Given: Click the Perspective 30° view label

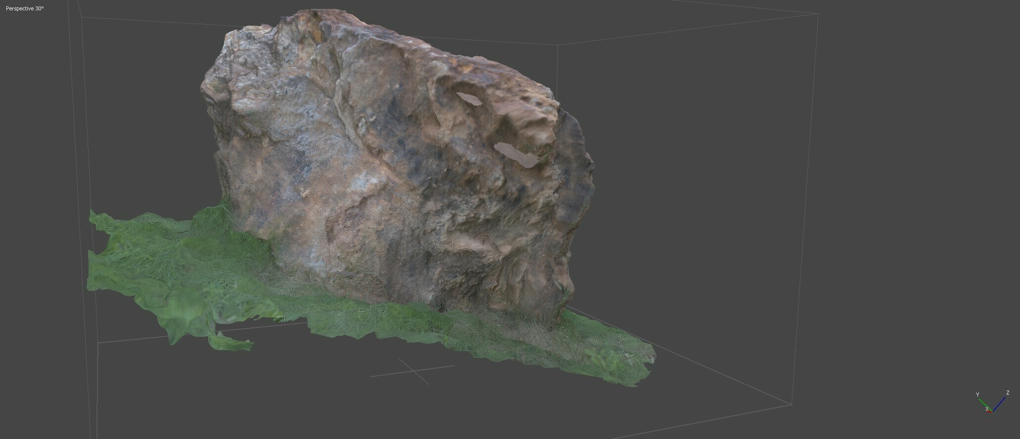Looking at the screenshot, I should coord(25,8).
